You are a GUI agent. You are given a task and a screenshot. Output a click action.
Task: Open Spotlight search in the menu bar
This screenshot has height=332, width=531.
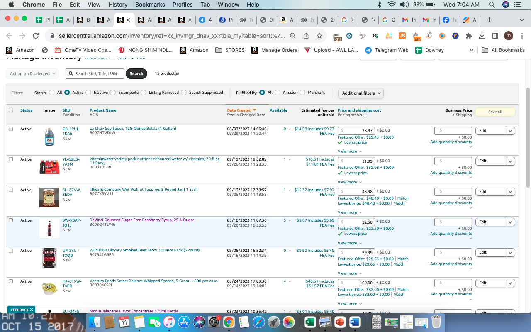tap(492, 5)
